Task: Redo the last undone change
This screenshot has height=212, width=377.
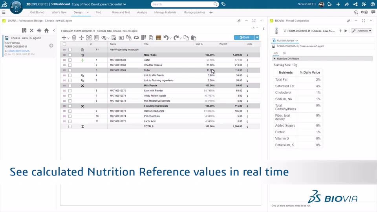Action: coord(176,38)
